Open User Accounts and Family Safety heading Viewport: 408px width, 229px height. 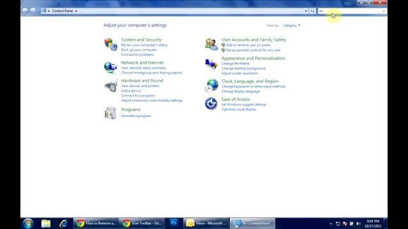[254, 39]
